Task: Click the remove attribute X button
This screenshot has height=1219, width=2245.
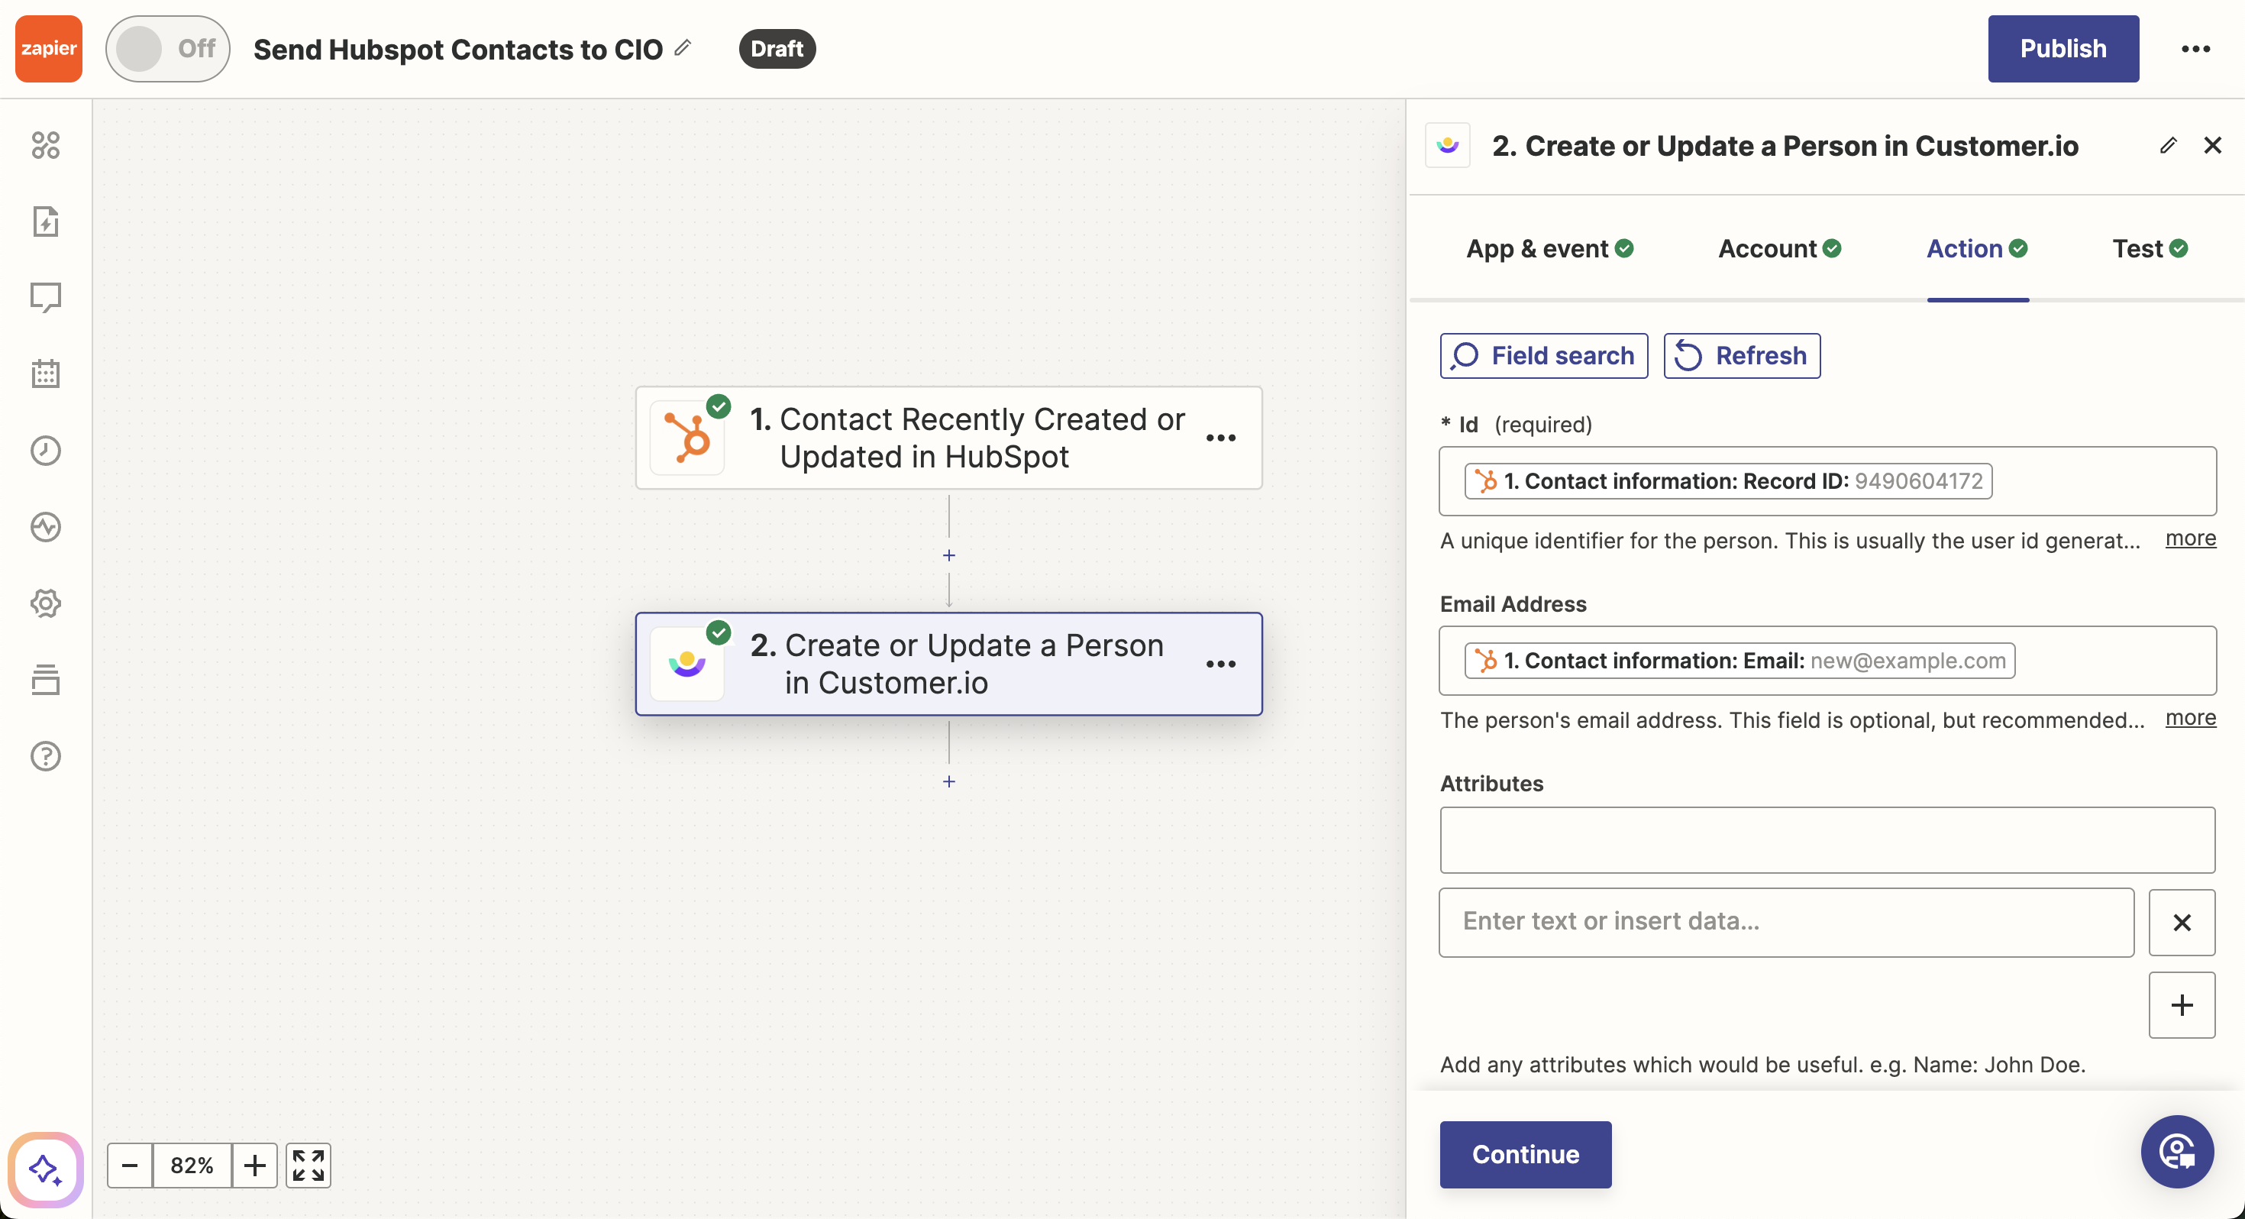Action: coord(2182,922)
